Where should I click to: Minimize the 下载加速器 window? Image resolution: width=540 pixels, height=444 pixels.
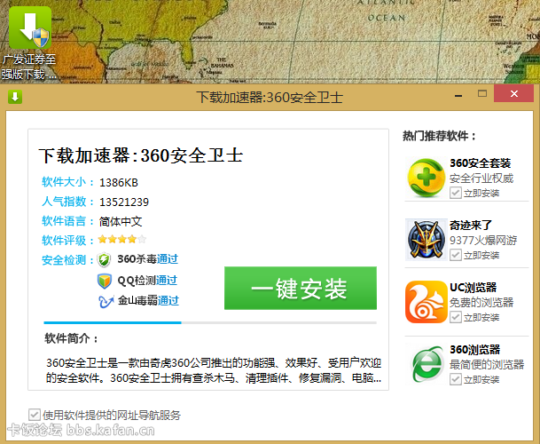pos(458,95)
